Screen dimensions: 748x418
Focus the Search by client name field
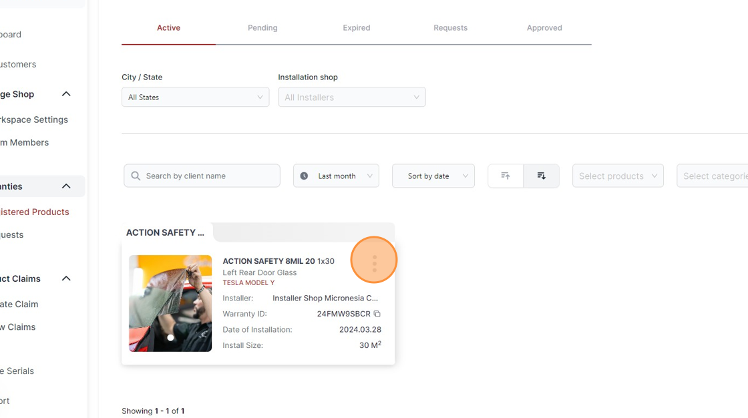pyautogui.click(x=202, y=176)
